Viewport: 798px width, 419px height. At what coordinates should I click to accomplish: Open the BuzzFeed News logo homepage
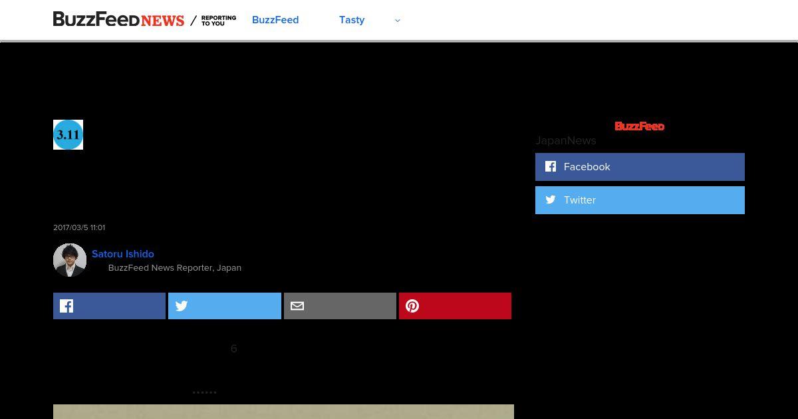tap(118, 20)
